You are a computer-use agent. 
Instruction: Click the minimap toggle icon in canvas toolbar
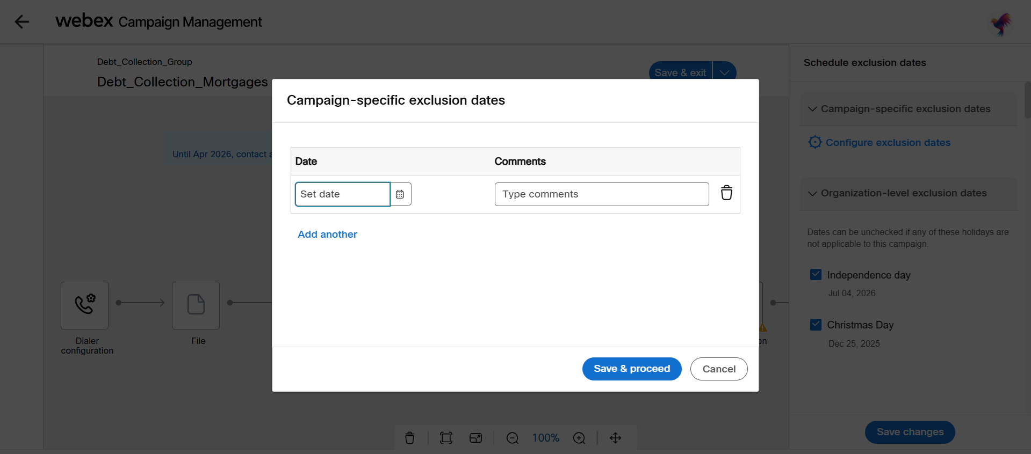[476, 438]
